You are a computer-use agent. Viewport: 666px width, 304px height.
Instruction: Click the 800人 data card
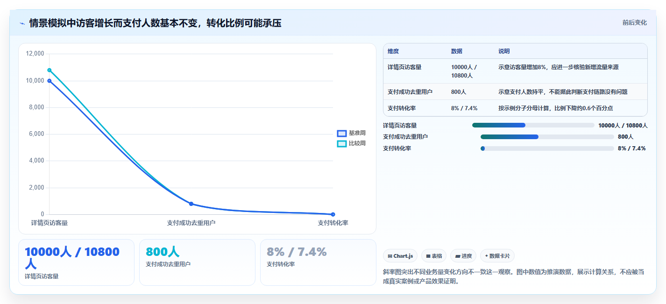coord(197,262)
